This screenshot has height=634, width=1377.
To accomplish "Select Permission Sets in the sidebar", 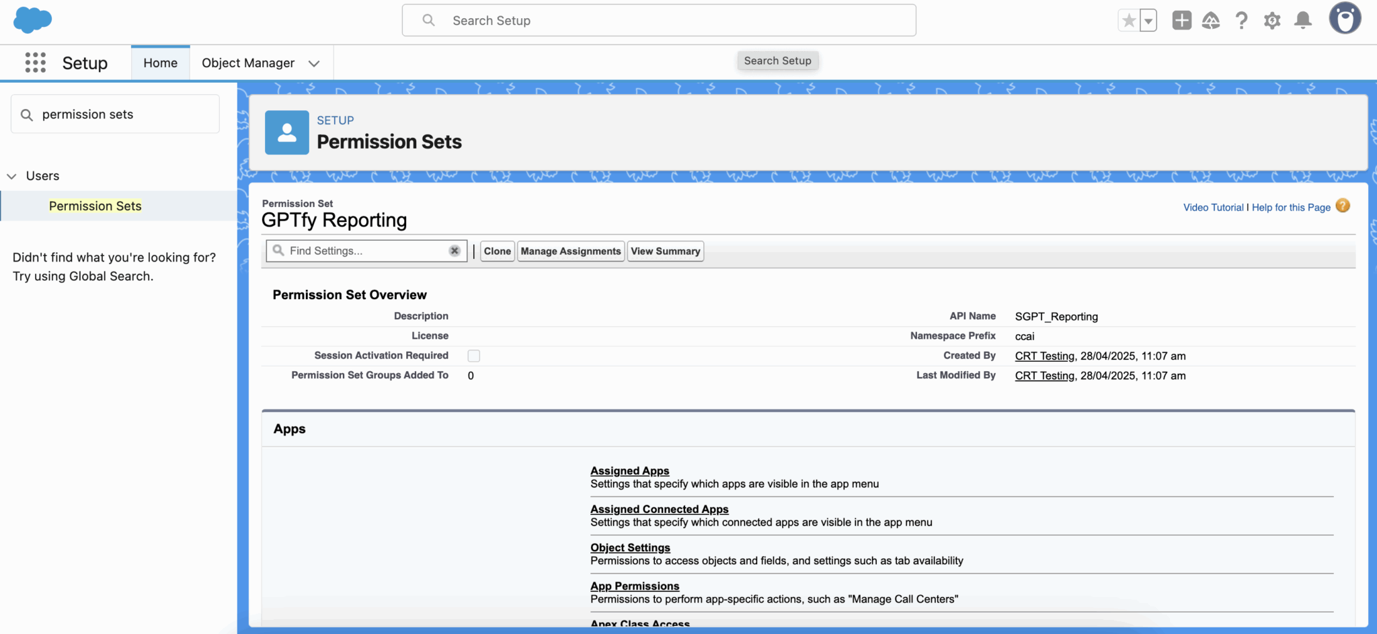I will coord(95,206).
